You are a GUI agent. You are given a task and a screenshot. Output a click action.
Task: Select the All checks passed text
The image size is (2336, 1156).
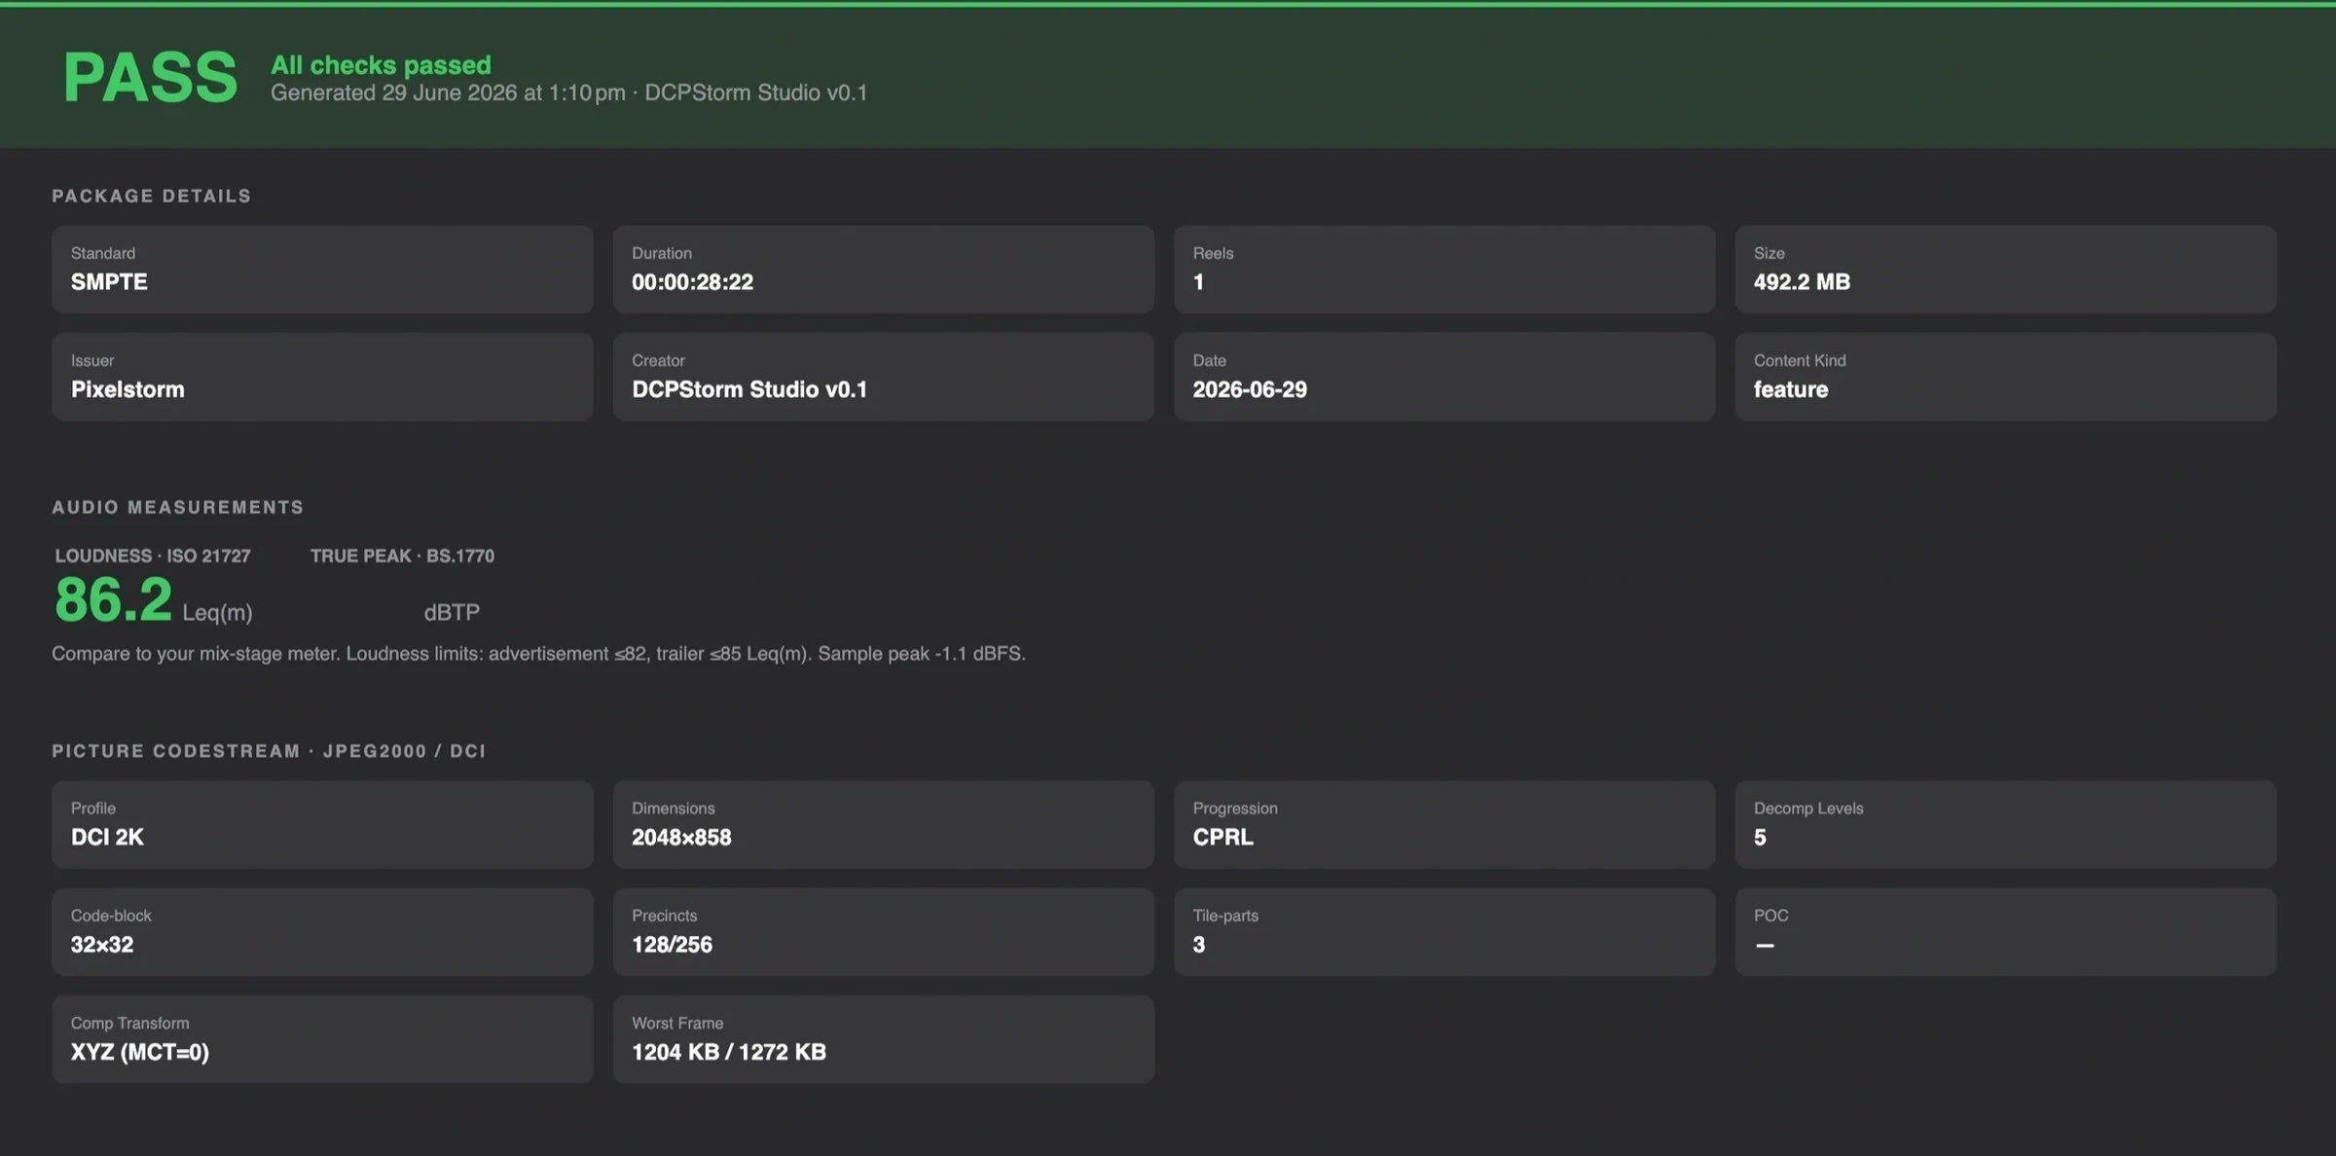(381, 65)
